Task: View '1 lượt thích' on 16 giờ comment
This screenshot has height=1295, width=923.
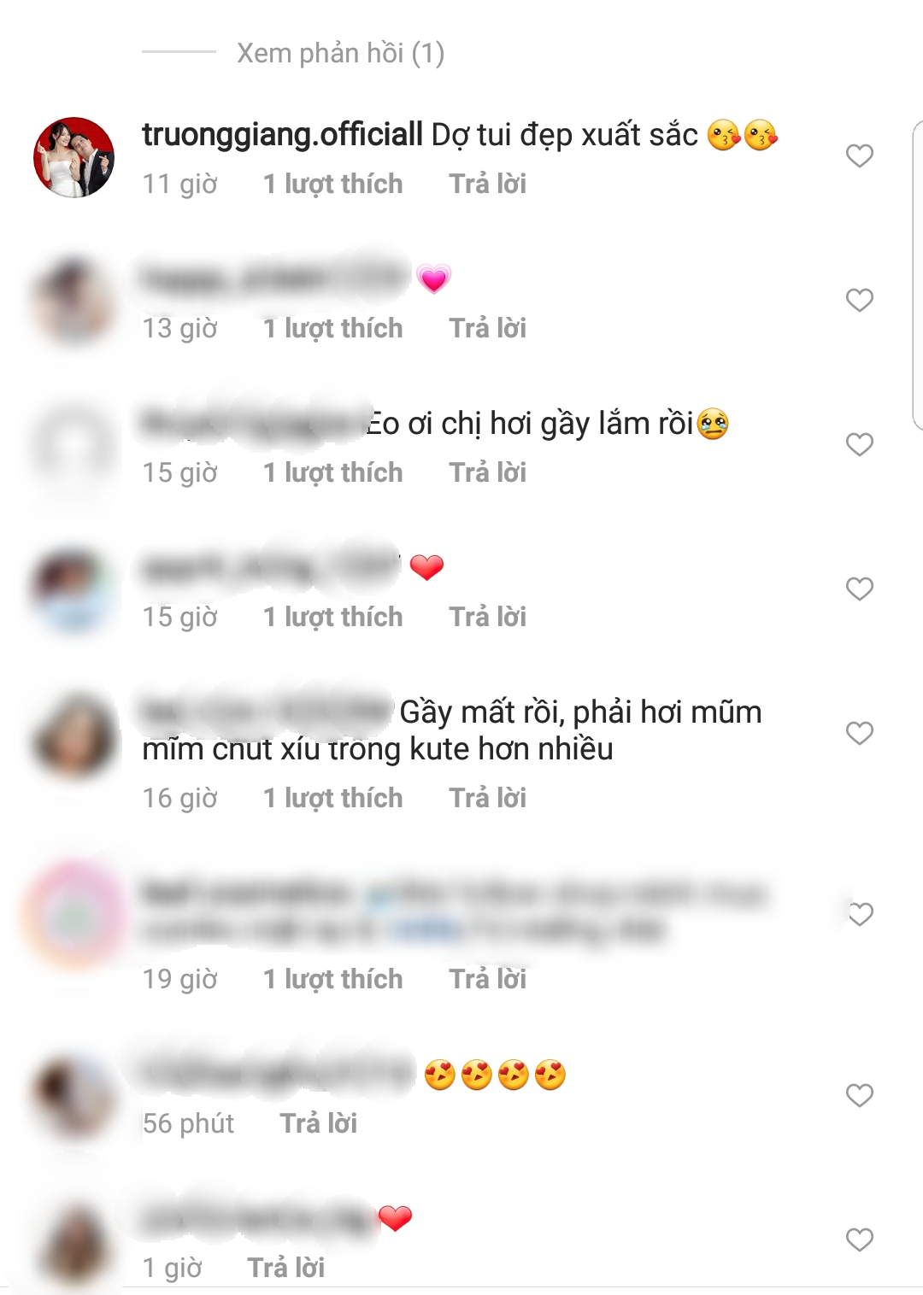Action: click(x=332, y=798)
